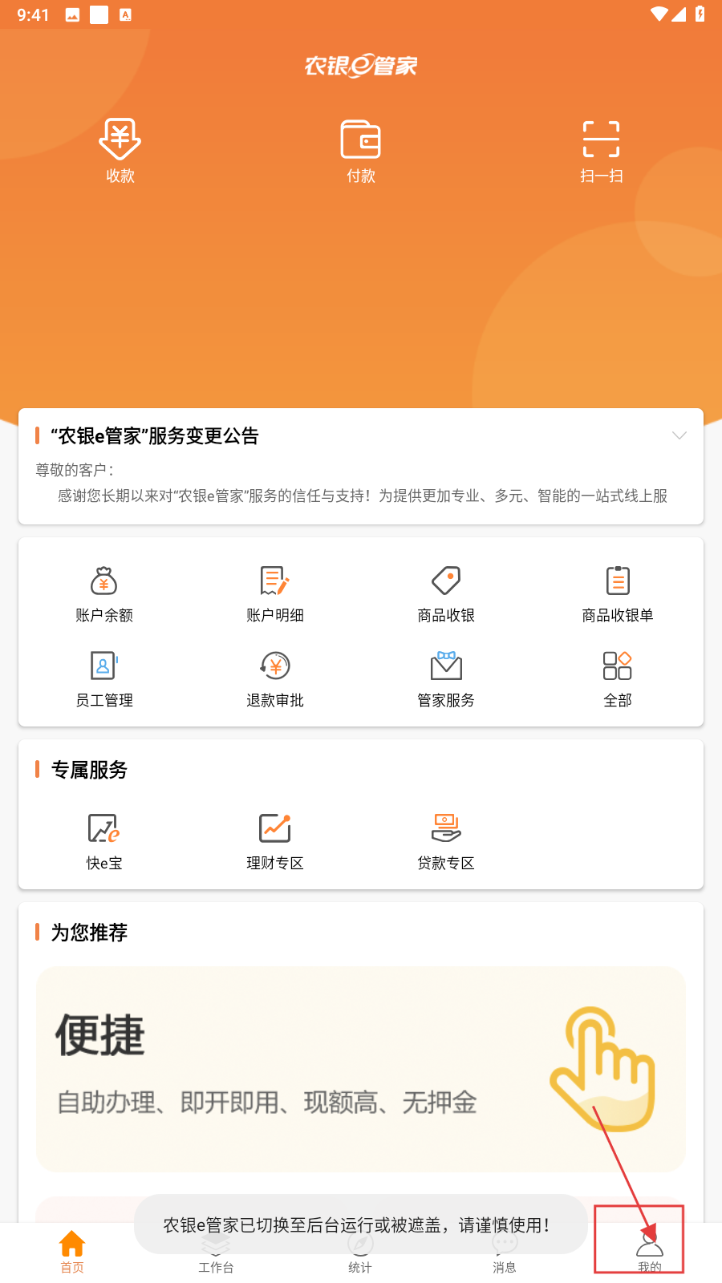Tap the 尊敬的客户 greeting line

pos(75,470)
